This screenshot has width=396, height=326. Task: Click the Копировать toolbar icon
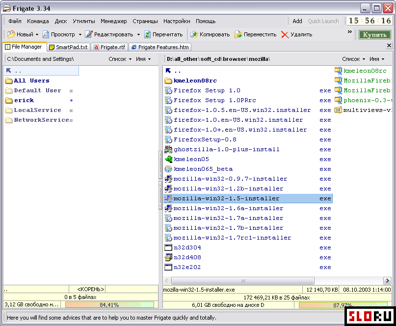[194, 34]
